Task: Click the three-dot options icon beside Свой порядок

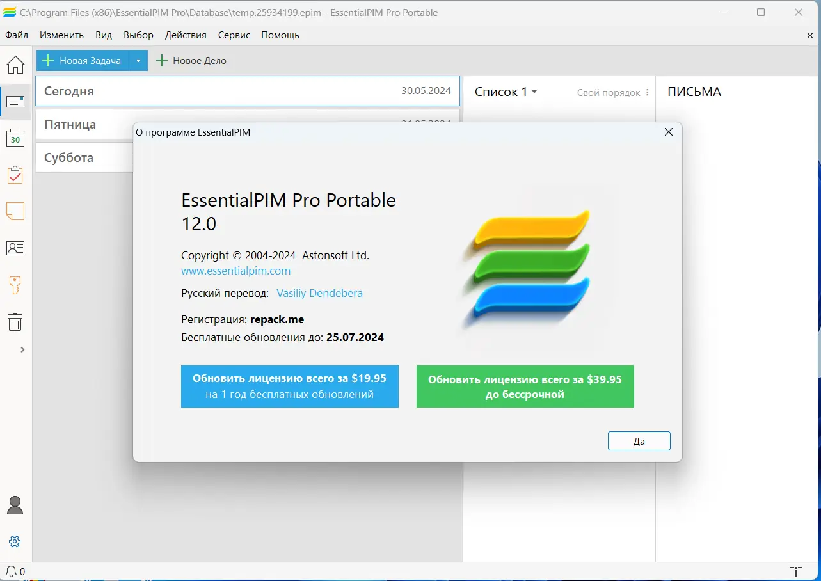Action: pyautogui.click(x=648, y=92)
